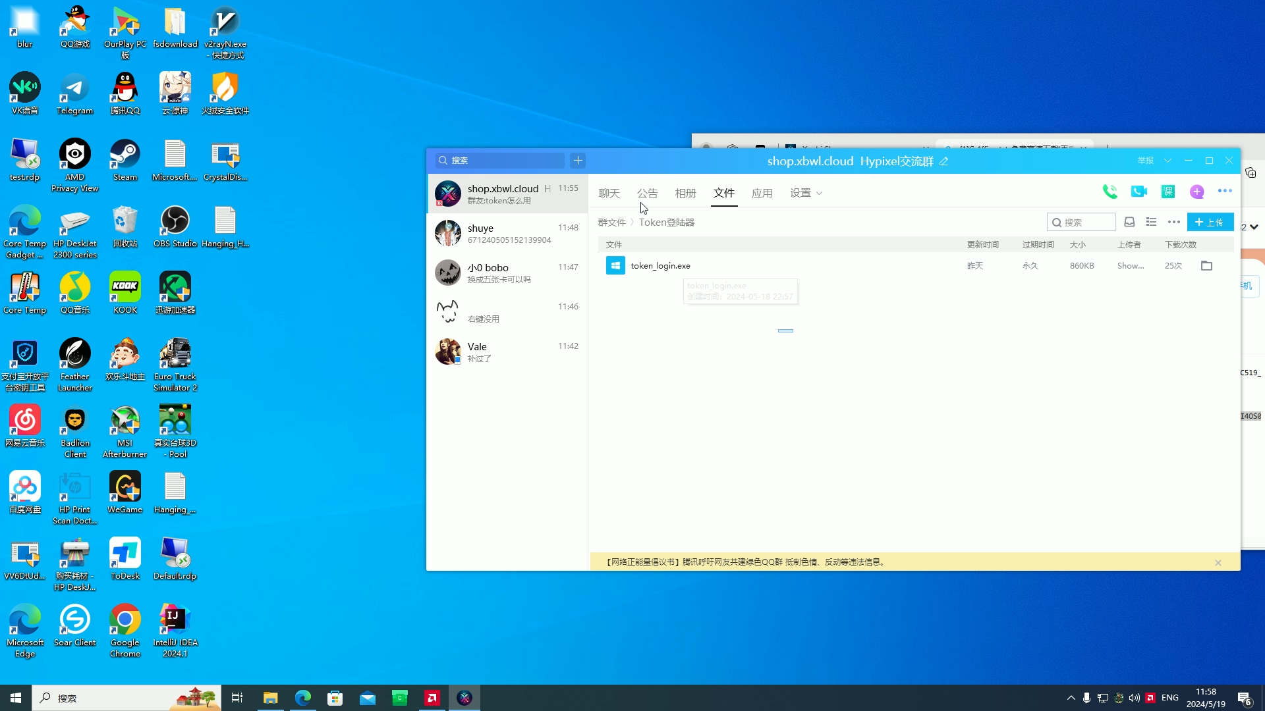Open the Mail app on taskbar
1265x711 pixels.
tap(368, 698)
